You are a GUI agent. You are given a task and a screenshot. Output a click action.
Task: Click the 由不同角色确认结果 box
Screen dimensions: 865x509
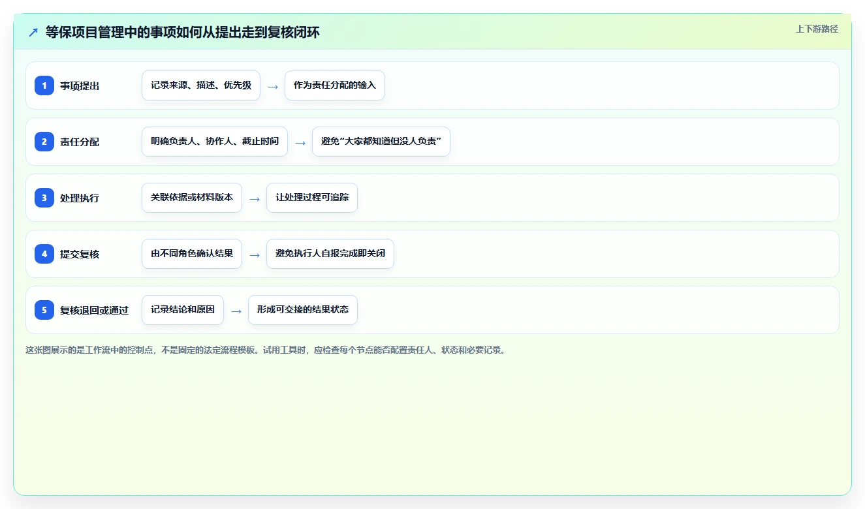coord(192,254)
